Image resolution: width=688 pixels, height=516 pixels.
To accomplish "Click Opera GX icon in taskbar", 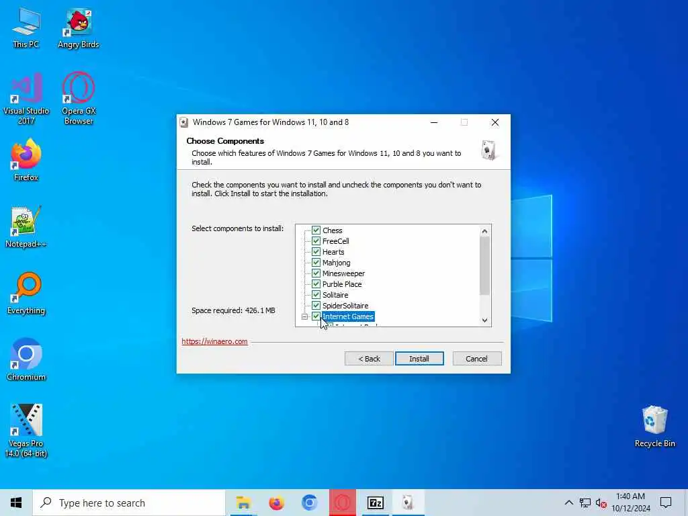I will [x=342, y=503].
